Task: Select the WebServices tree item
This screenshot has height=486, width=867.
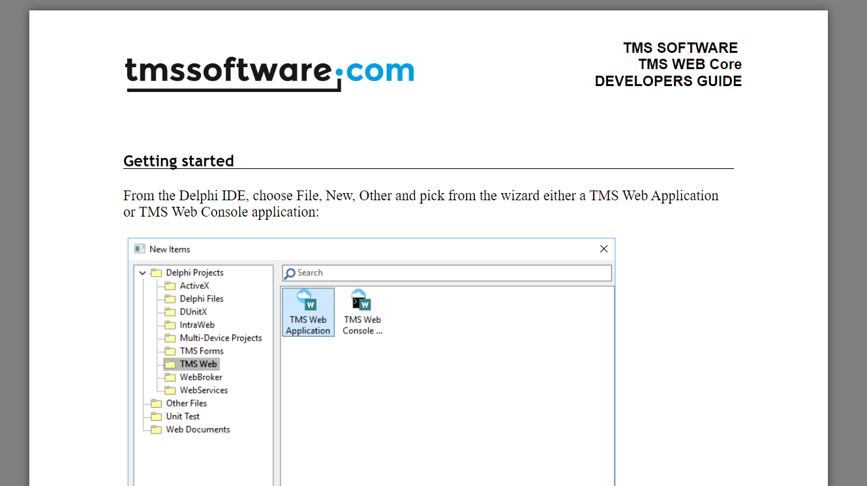Action: (204, 390)
